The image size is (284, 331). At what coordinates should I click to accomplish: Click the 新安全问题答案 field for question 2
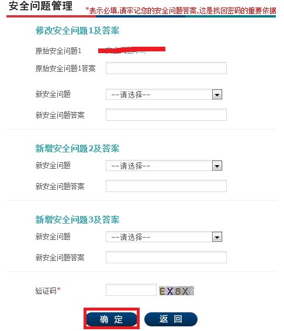(166, 186)
